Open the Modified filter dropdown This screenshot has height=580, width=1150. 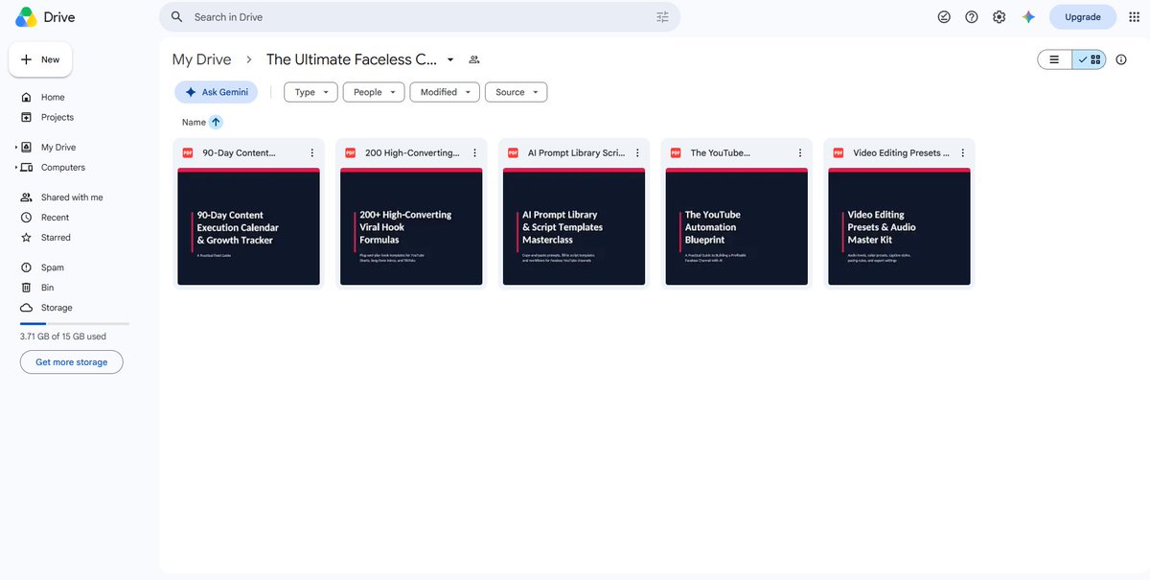[x=445, y=92]
